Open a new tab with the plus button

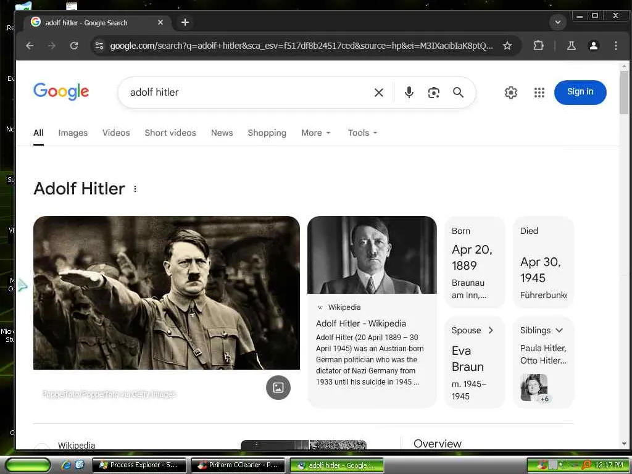coord(185,23)
